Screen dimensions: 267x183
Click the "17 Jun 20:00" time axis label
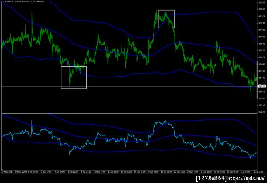[x=153, y=172]
